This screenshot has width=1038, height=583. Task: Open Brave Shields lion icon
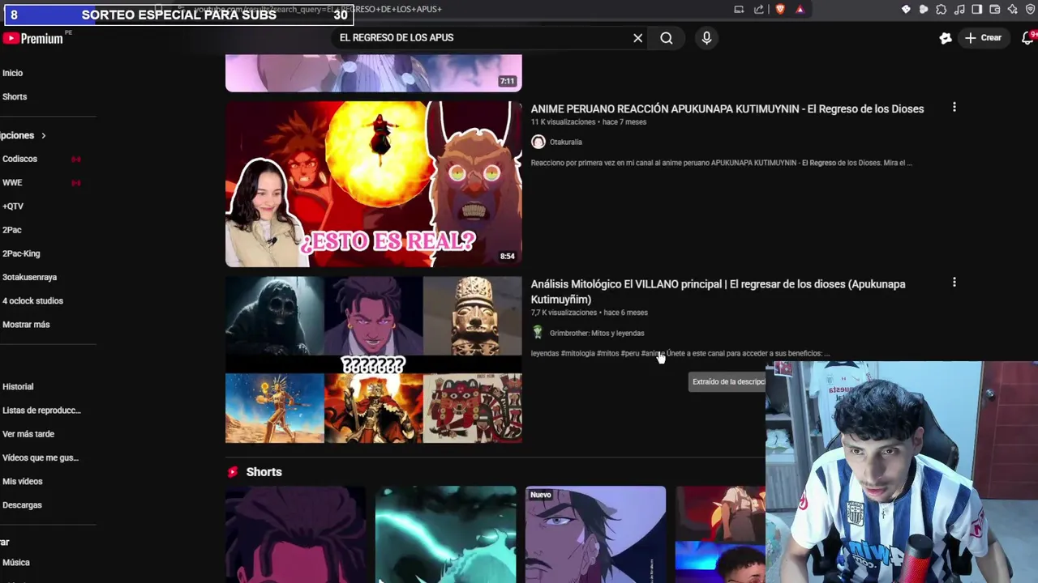click(x=780, y=10)
